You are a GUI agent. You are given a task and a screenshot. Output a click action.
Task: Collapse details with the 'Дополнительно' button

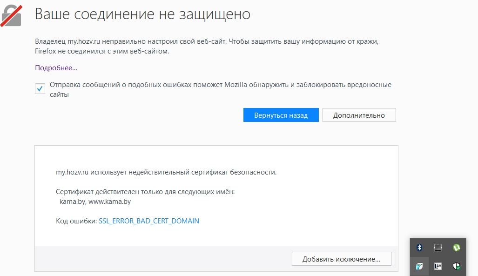click(359, 115)
